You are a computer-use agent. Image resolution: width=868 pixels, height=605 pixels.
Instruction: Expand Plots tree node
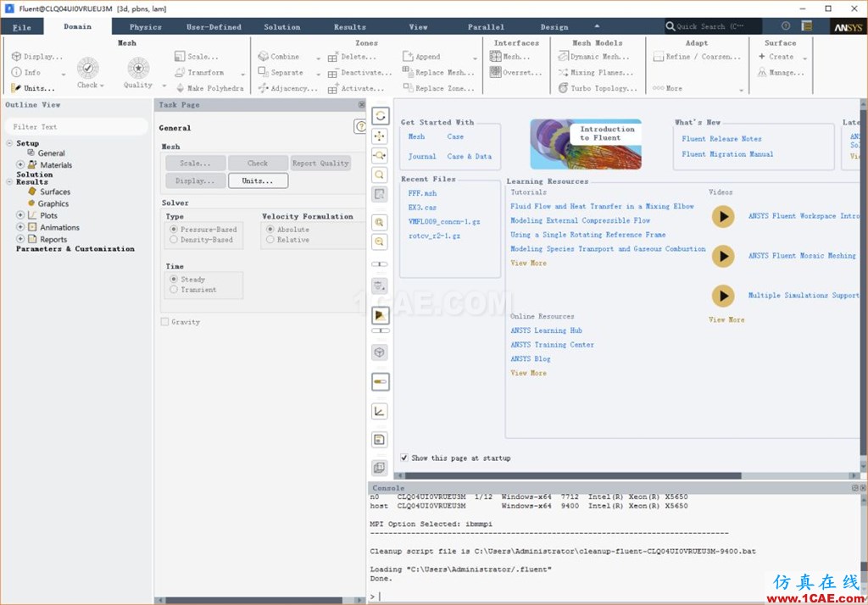(x=20, y=215)
